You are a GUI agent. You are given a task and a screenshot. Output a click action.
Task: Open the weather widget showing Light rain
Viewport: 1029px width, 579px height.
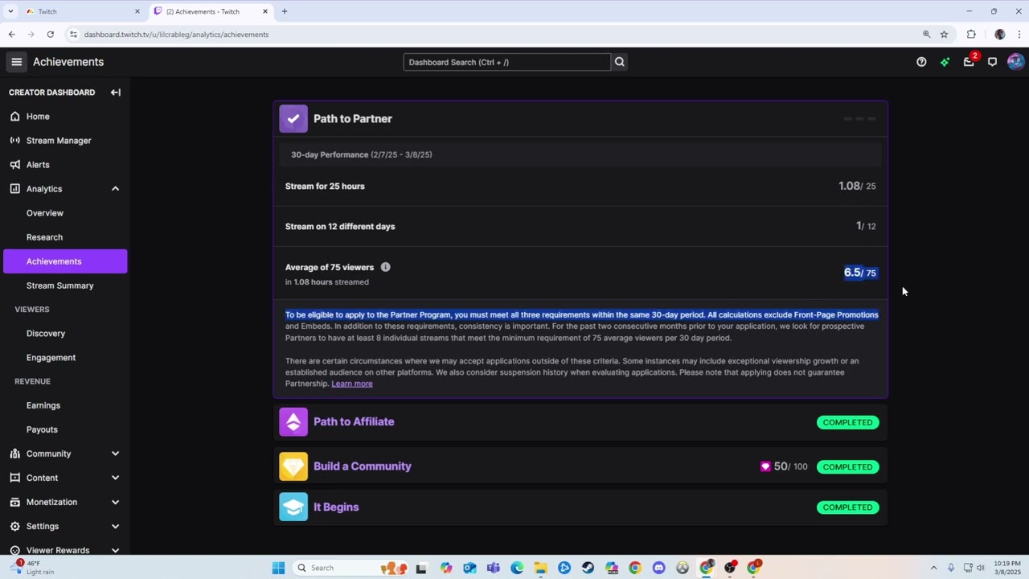click(34, 568)
